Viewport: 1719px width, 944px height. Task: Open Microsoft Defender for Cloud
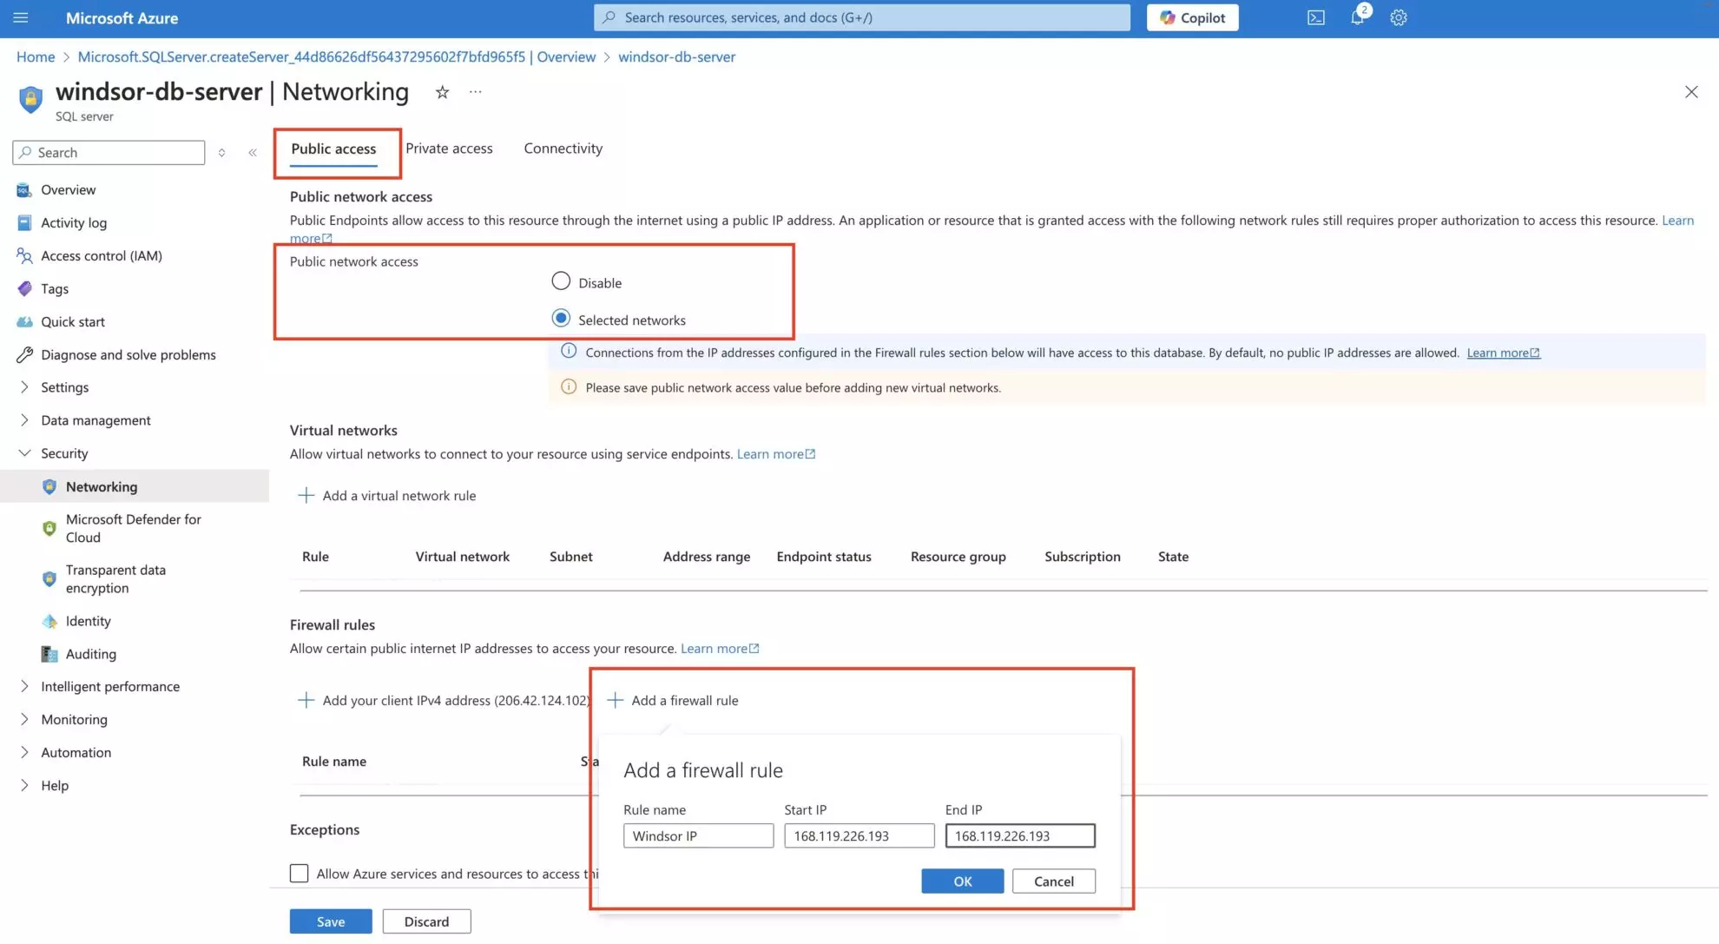(133, 528)
